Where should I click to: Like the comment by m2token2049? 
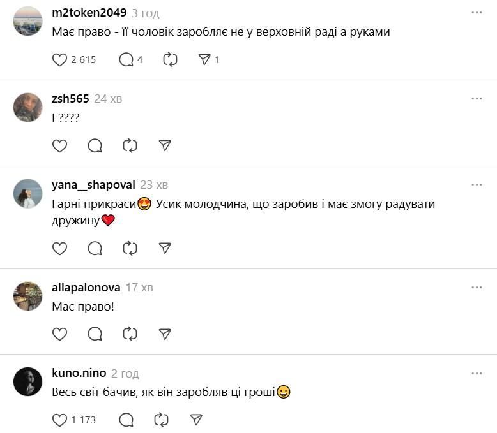tap(59, 60)
